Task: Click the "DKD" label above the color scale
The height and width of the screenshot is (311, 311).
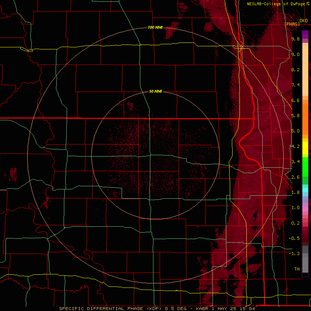Action: tap(304, 21)
